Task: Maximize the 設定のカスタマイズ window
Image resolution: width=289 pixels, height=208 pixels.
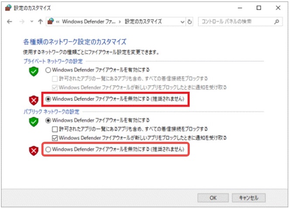Action: pos(259,8)
